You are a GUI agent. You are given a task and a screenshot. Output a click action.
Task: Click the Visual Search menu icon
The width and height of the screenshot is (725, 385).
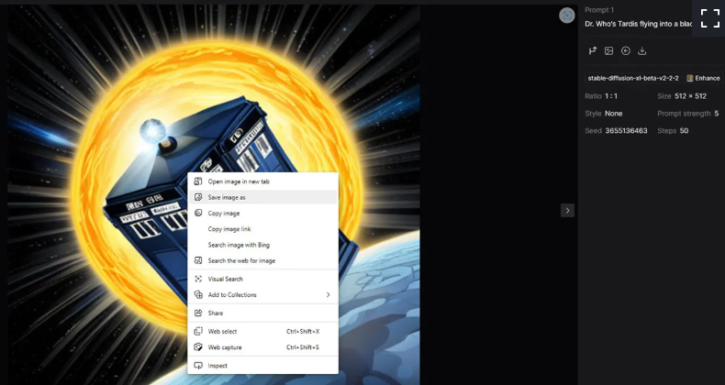[198, 279]
